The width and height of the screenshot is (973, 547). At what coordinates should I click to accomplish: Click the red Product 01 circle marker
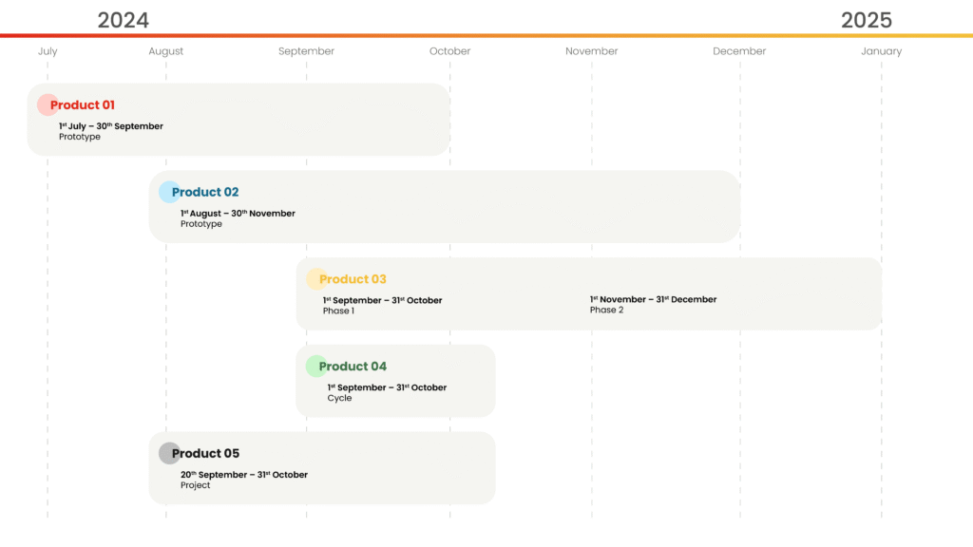coord(47,104)
